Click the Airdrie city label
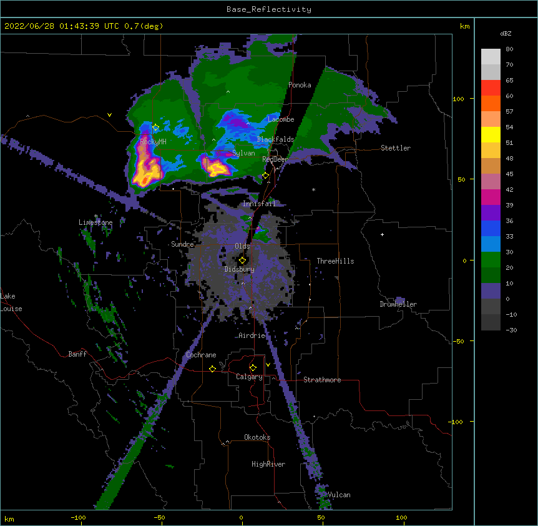This screenshot has height=526, width=538. click(252, 335)
